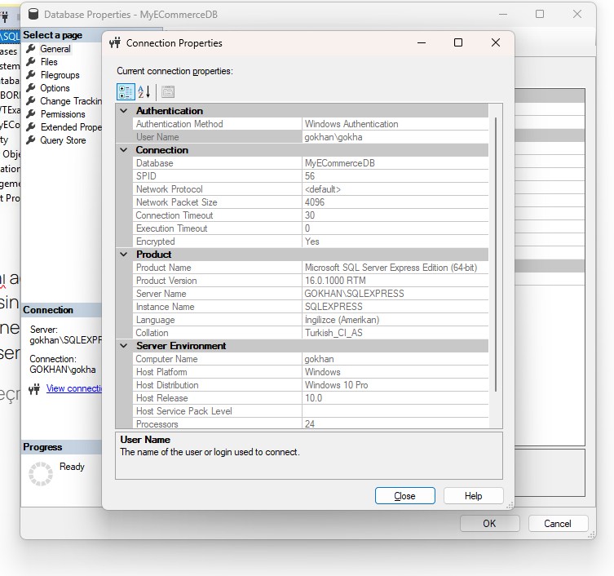The image size is (614, 576).
Task: Click the Property Pages toolbar icon
Action: (x=167, y=92)
